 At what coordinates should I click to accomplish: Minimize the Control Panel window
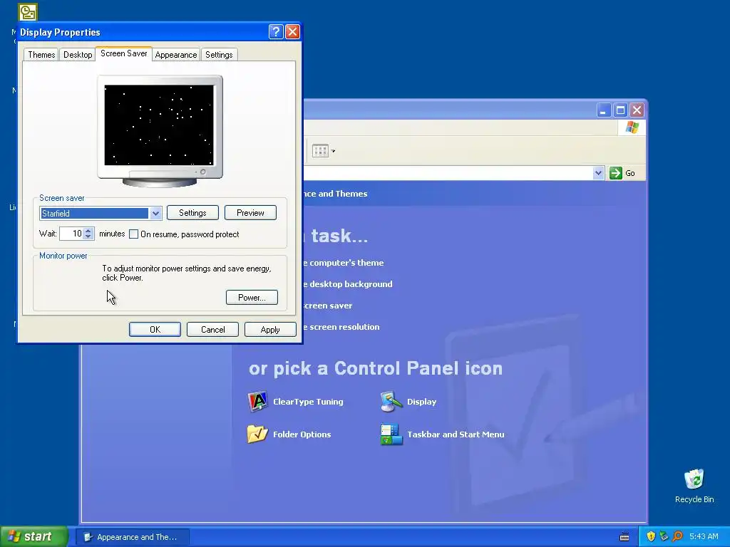click(603, 110)
